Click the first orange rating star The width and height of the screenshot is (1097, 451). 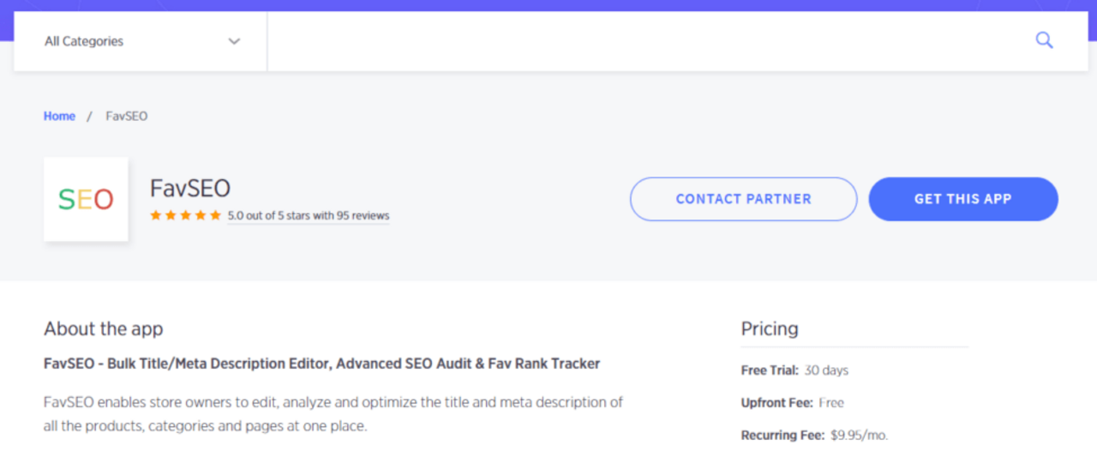(156, 216)
